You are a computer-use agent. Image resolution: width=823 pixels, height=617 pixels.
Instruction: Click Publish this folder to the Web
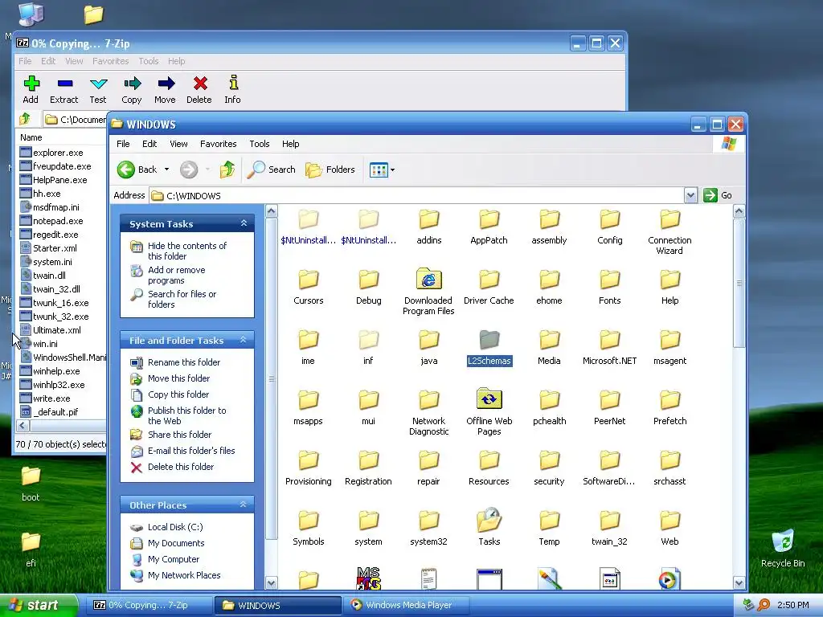coord(186,415)
